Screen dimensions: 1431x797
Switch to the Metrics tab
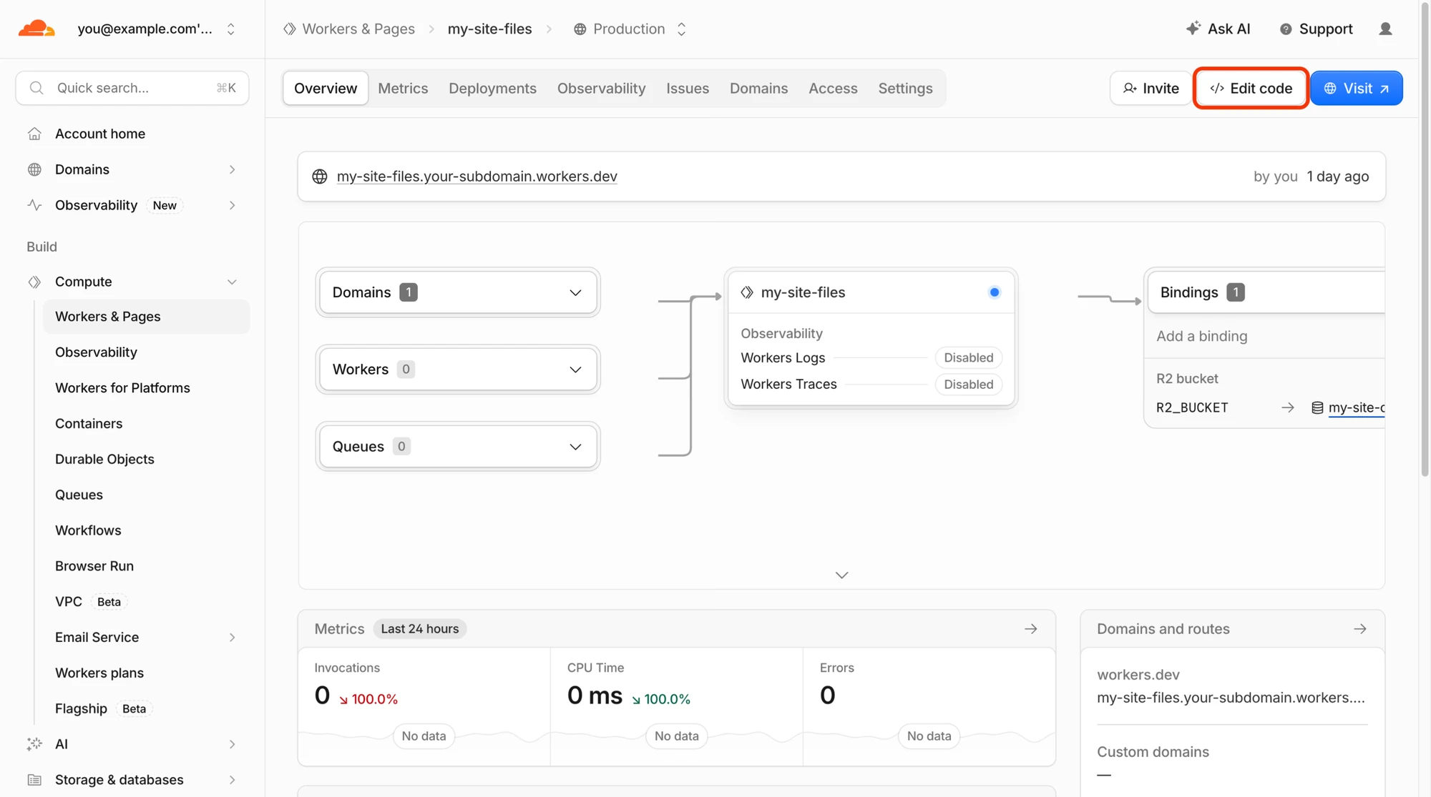click(x=403, y=88)
